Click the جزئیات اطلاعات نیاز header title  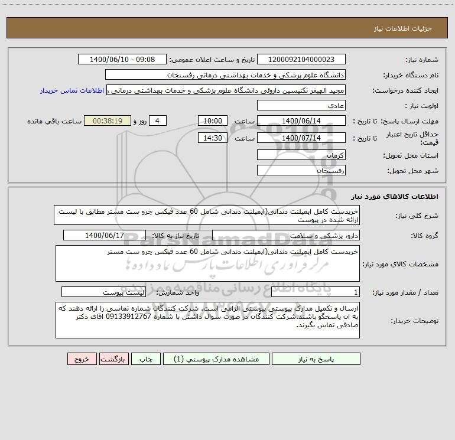click(403, 28)
